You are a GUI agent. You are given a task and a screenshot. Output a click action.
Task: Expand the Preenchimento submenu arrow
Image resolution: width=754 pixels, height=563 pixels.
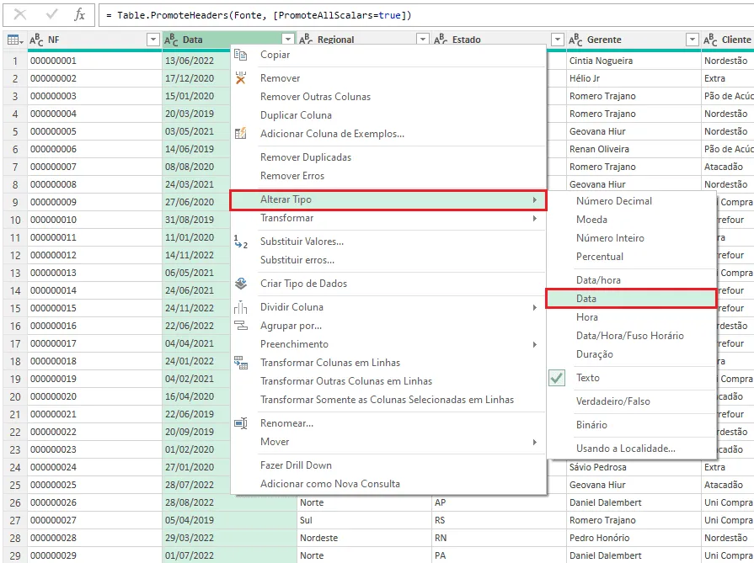coord(534,344)
